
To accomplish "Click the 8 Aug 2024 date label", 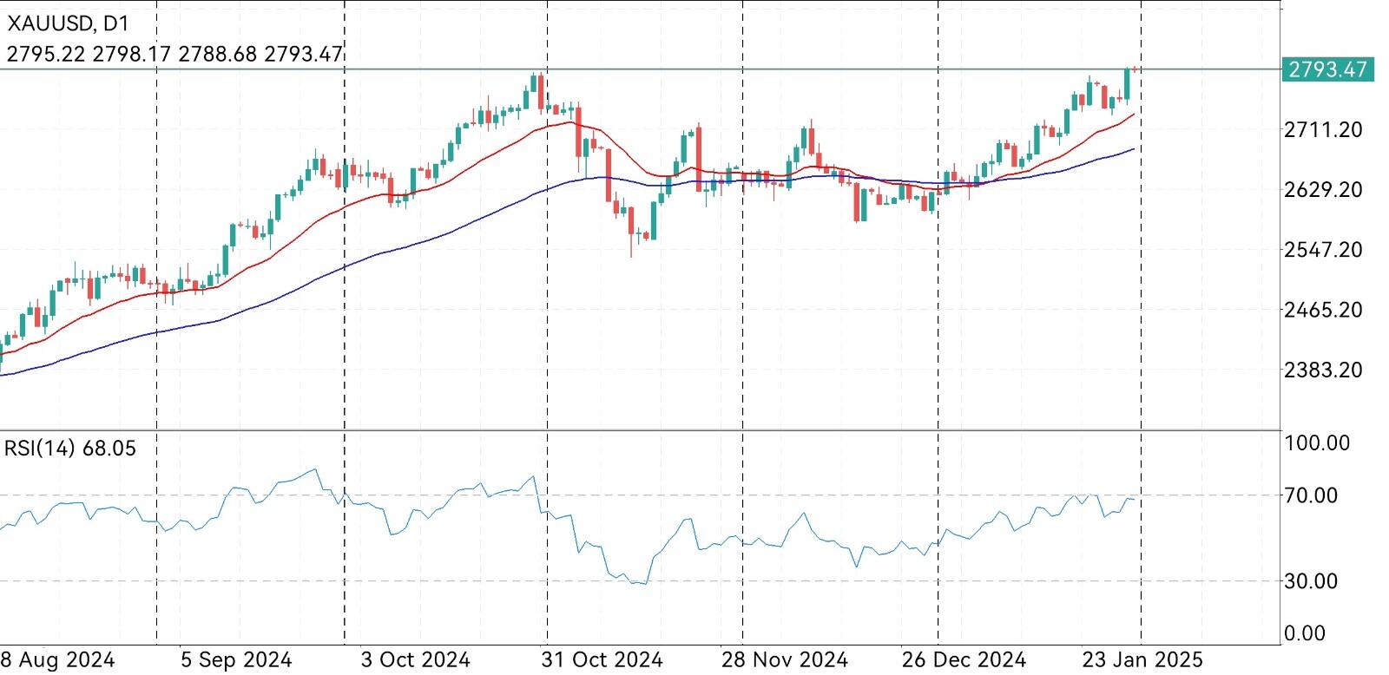I will (x=57, y=660).
